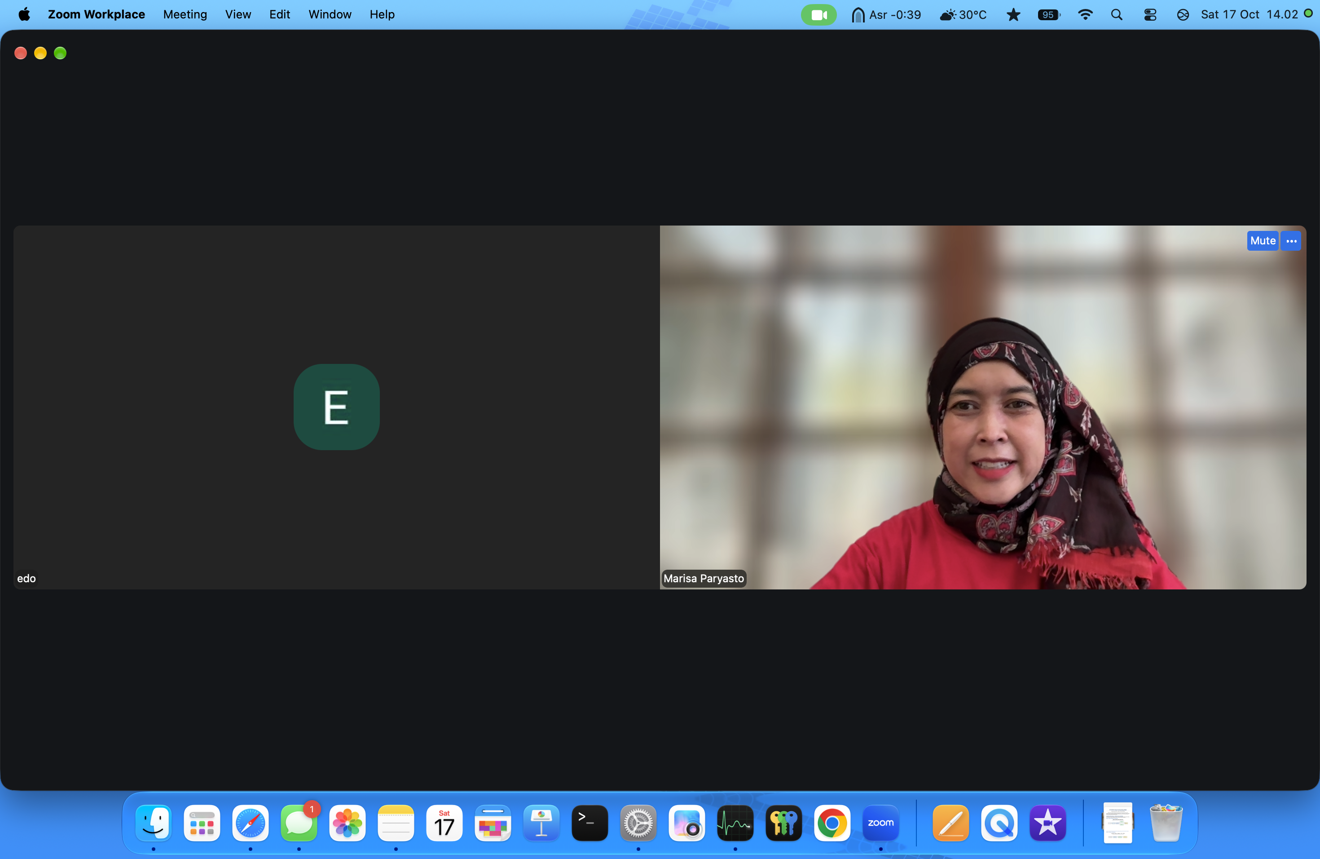Open Control Center in menu bar
The height and width of the screenshot is (859, 1320).
tap(1150, 15)
